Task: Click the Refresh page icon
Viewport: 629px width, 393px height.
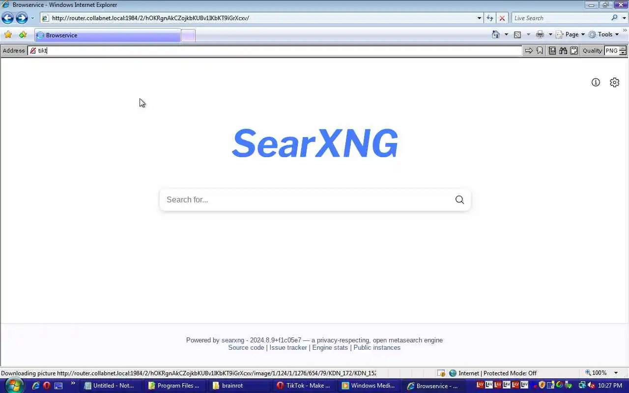Action: tap(490, 18)
